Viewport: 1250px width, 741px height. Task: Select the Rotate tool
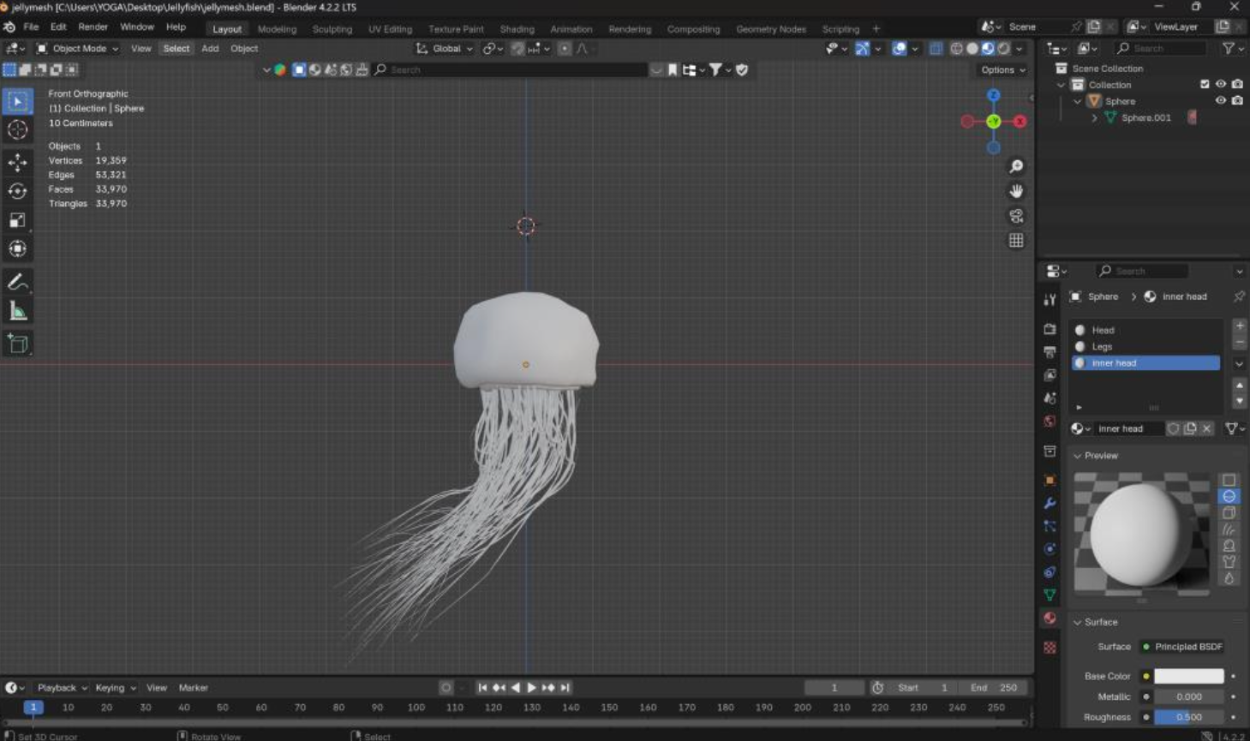tap(17, 190)
